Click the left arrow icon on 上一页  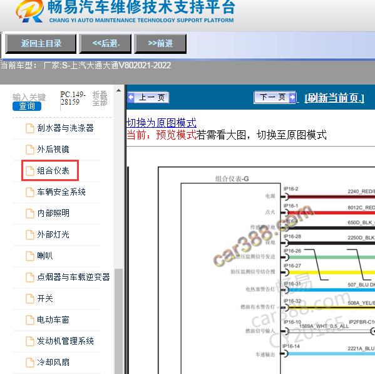[131, 97]
